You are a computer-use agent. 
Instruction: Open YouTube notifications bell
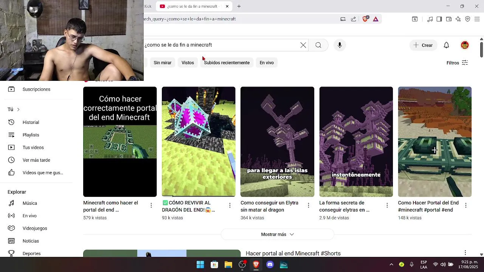[x=446, y=45]
